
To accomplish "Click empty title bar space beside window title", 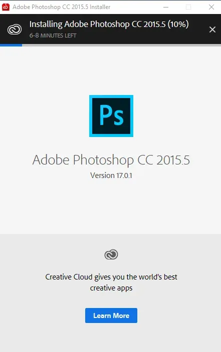I will coord(135,7).
